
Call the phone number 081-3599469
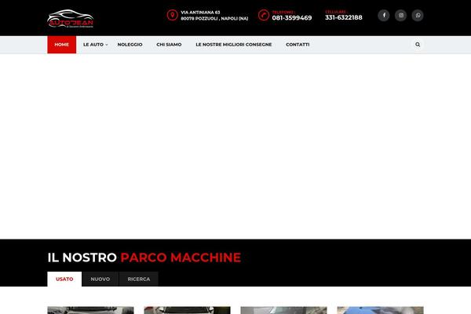pyautogui.click(x=292, y=18)
